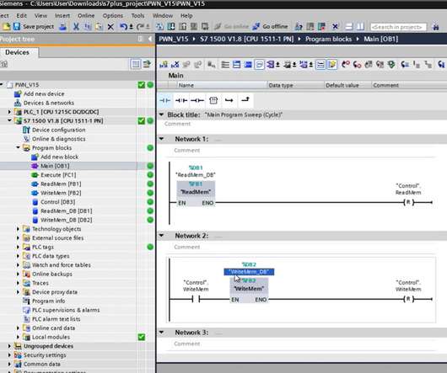Collapse the S7 1500 V1.8 device node
This screenshot has width=447, height=373.
coord(9,120)
